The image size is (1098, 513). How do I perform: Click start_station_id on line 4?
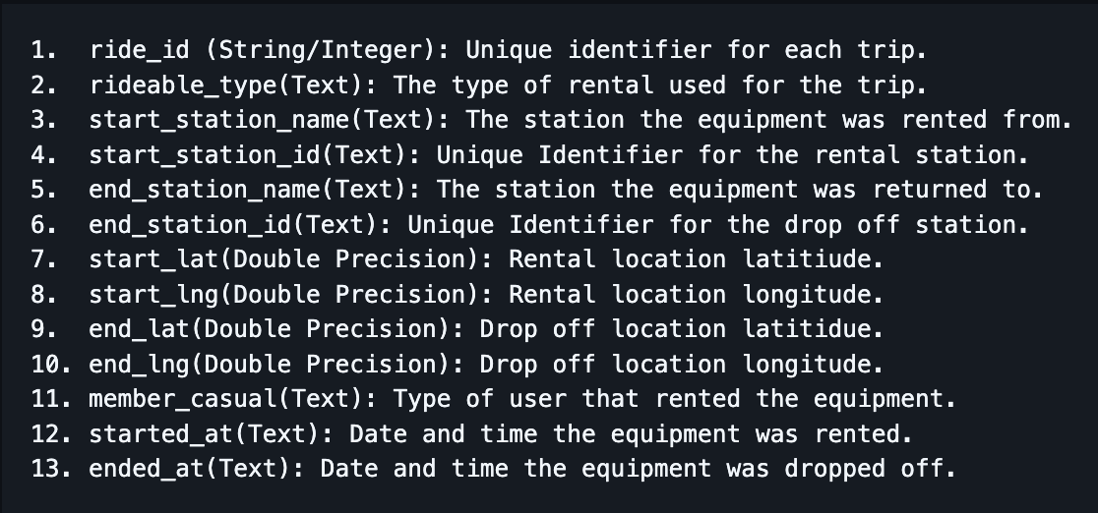[205, 155]
